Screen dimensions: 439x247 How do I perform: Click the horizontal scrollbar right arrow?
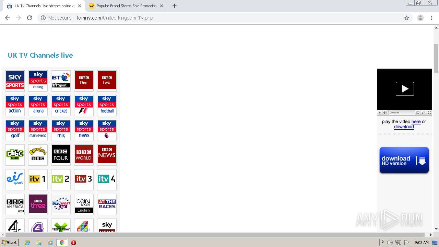pyautogui.click(x=431, y=235)
